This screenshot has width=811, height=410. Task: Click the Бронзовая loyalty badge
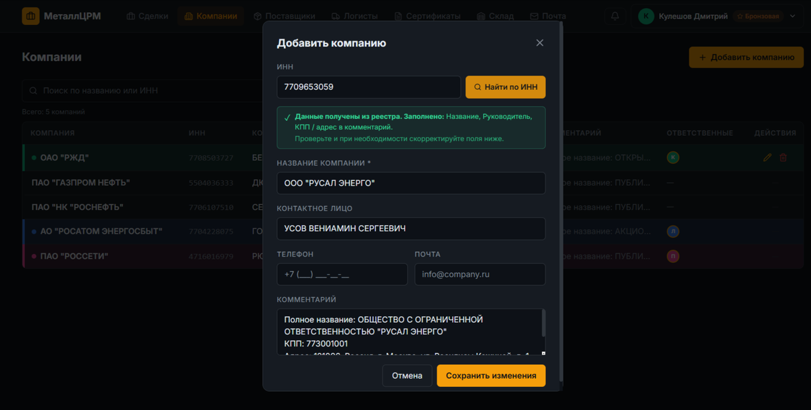click(x=758, y=16)
